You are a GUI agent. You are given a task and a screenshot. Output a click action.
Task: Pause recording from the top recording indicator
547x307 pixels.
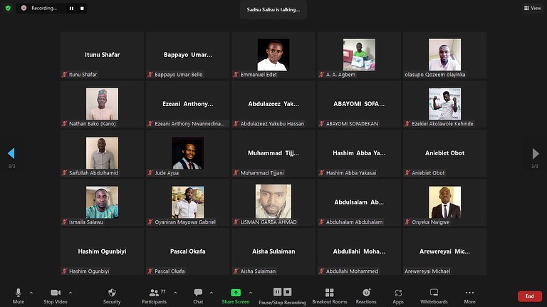tap(71, 9)
